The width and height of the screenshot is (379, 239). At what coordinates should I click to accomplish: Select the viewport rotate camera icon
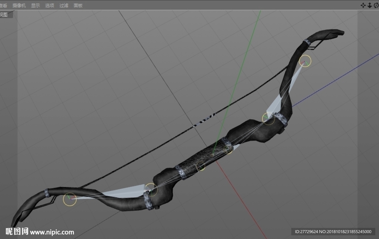point(376,5)
